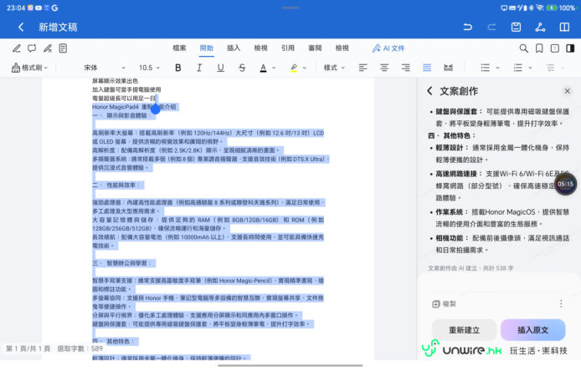581x371 pixels.
Task: Open the 檔案 menu tab
Action: coord(179,48)
